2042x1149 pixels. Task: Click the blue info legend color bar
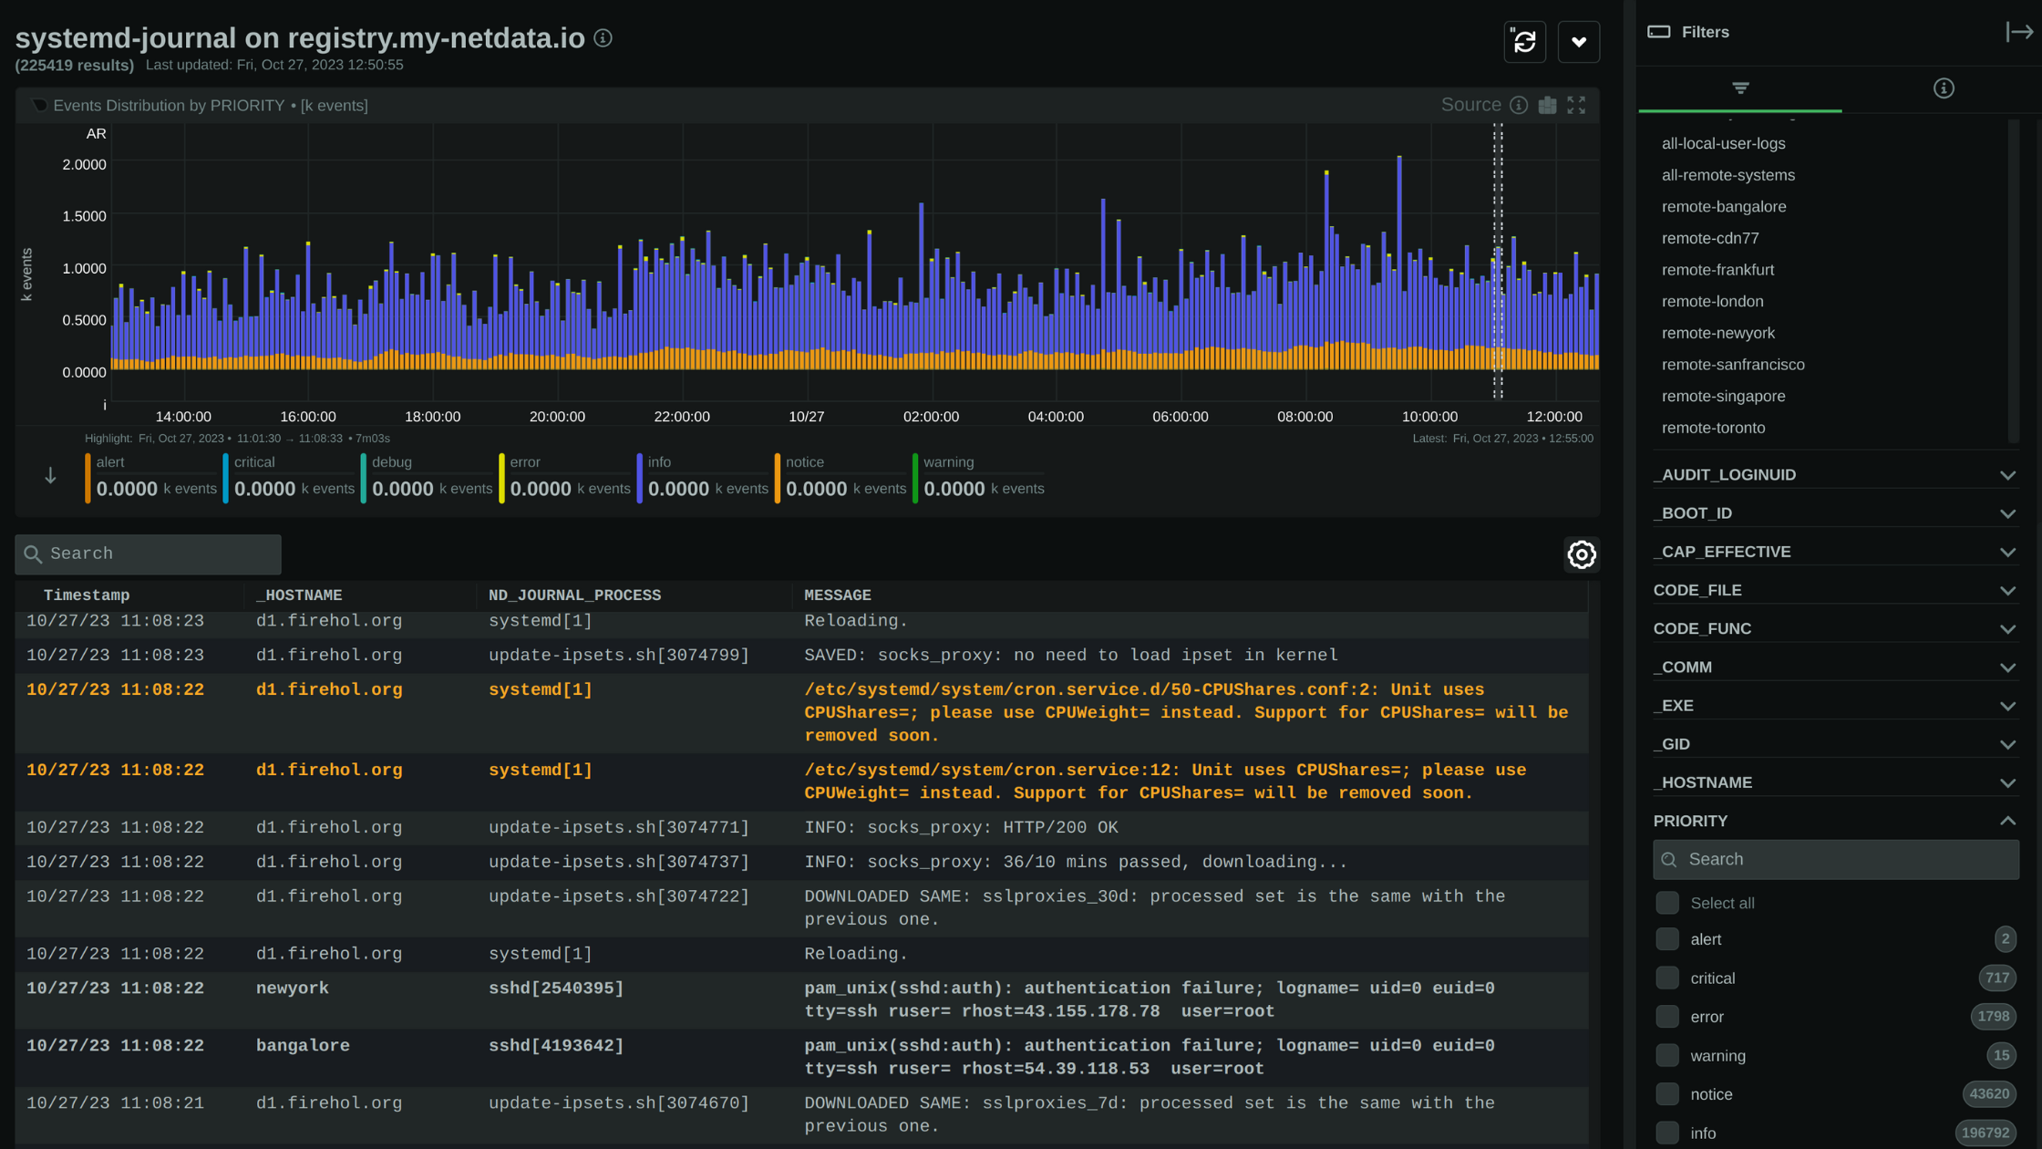(640, 477)
